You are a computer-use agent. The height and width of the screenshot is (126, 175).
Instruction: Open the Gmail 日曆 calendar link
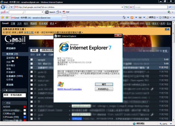coord(13,23)
